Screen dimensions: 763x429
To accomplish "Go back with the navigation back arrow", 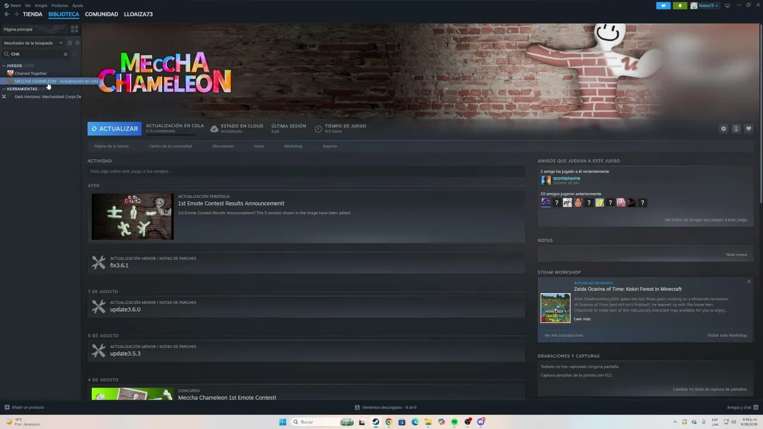I will click(x=7, y=14).
